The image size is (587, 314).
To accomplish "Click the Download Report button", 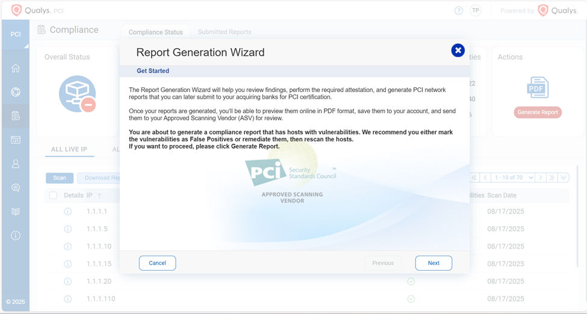I will click(99, 178).
